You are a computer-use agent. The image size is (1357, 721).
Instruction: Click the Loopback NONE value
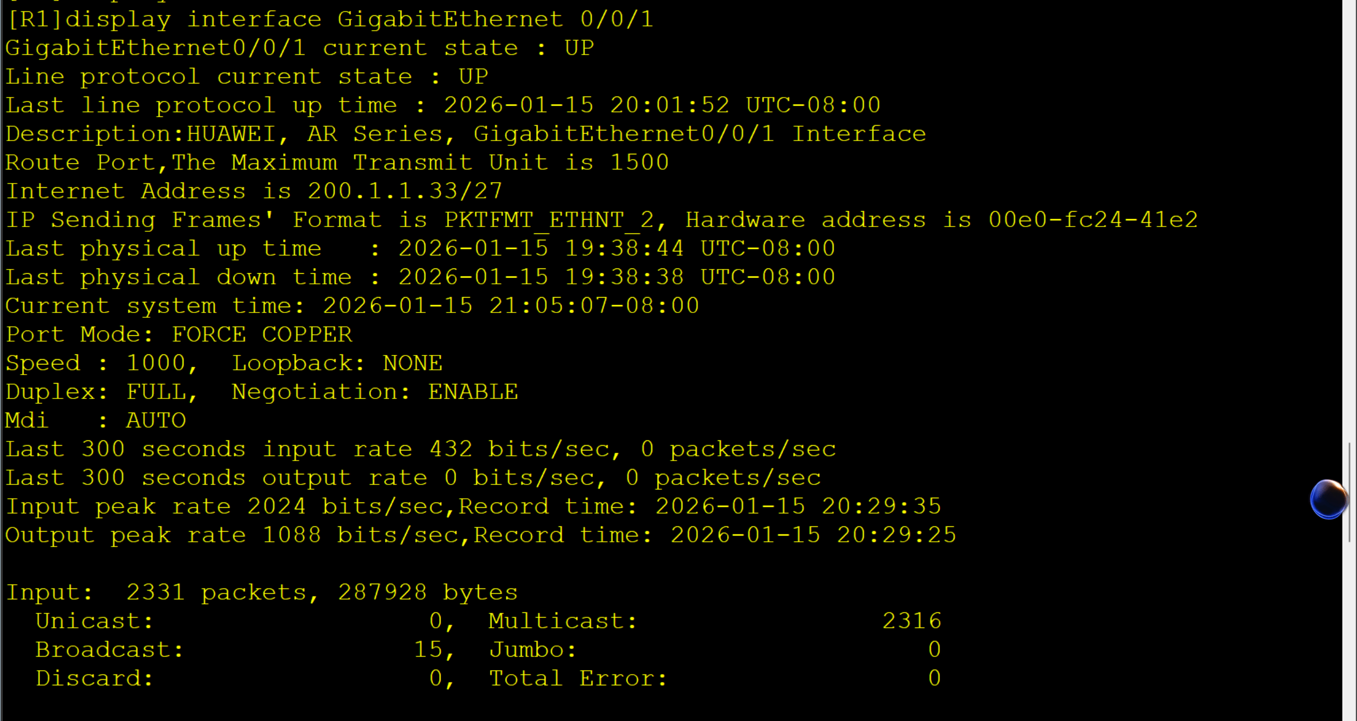tap(412, 363)
